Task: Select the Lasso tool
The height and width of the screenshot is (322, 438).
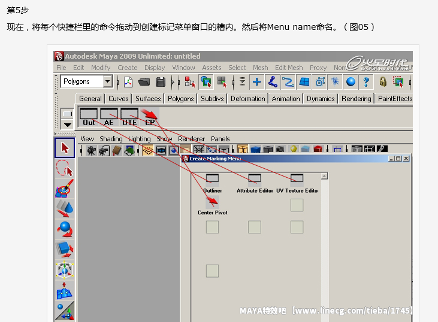Action: 65,168
